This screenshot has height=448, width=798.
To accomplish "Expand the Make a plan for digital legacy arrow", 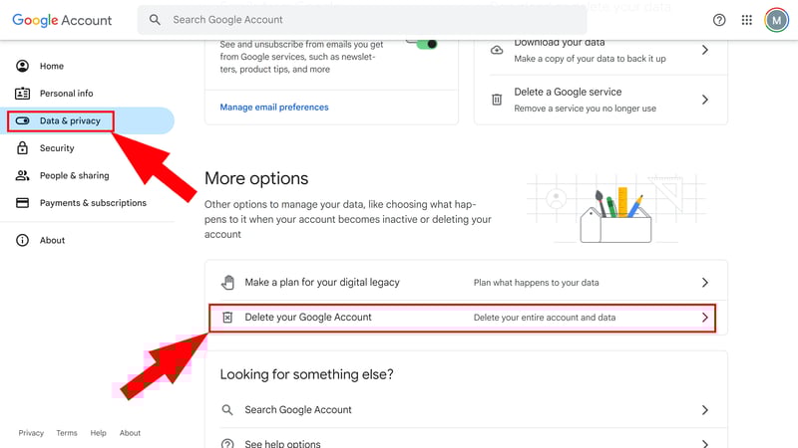I will (705, 283).
